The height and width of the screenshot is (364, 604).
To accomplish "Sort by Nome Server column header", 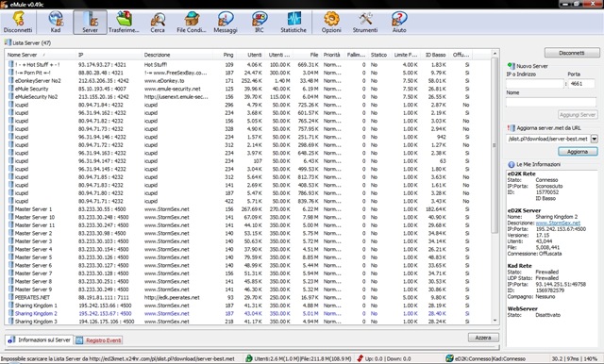I will click(41, 55).
